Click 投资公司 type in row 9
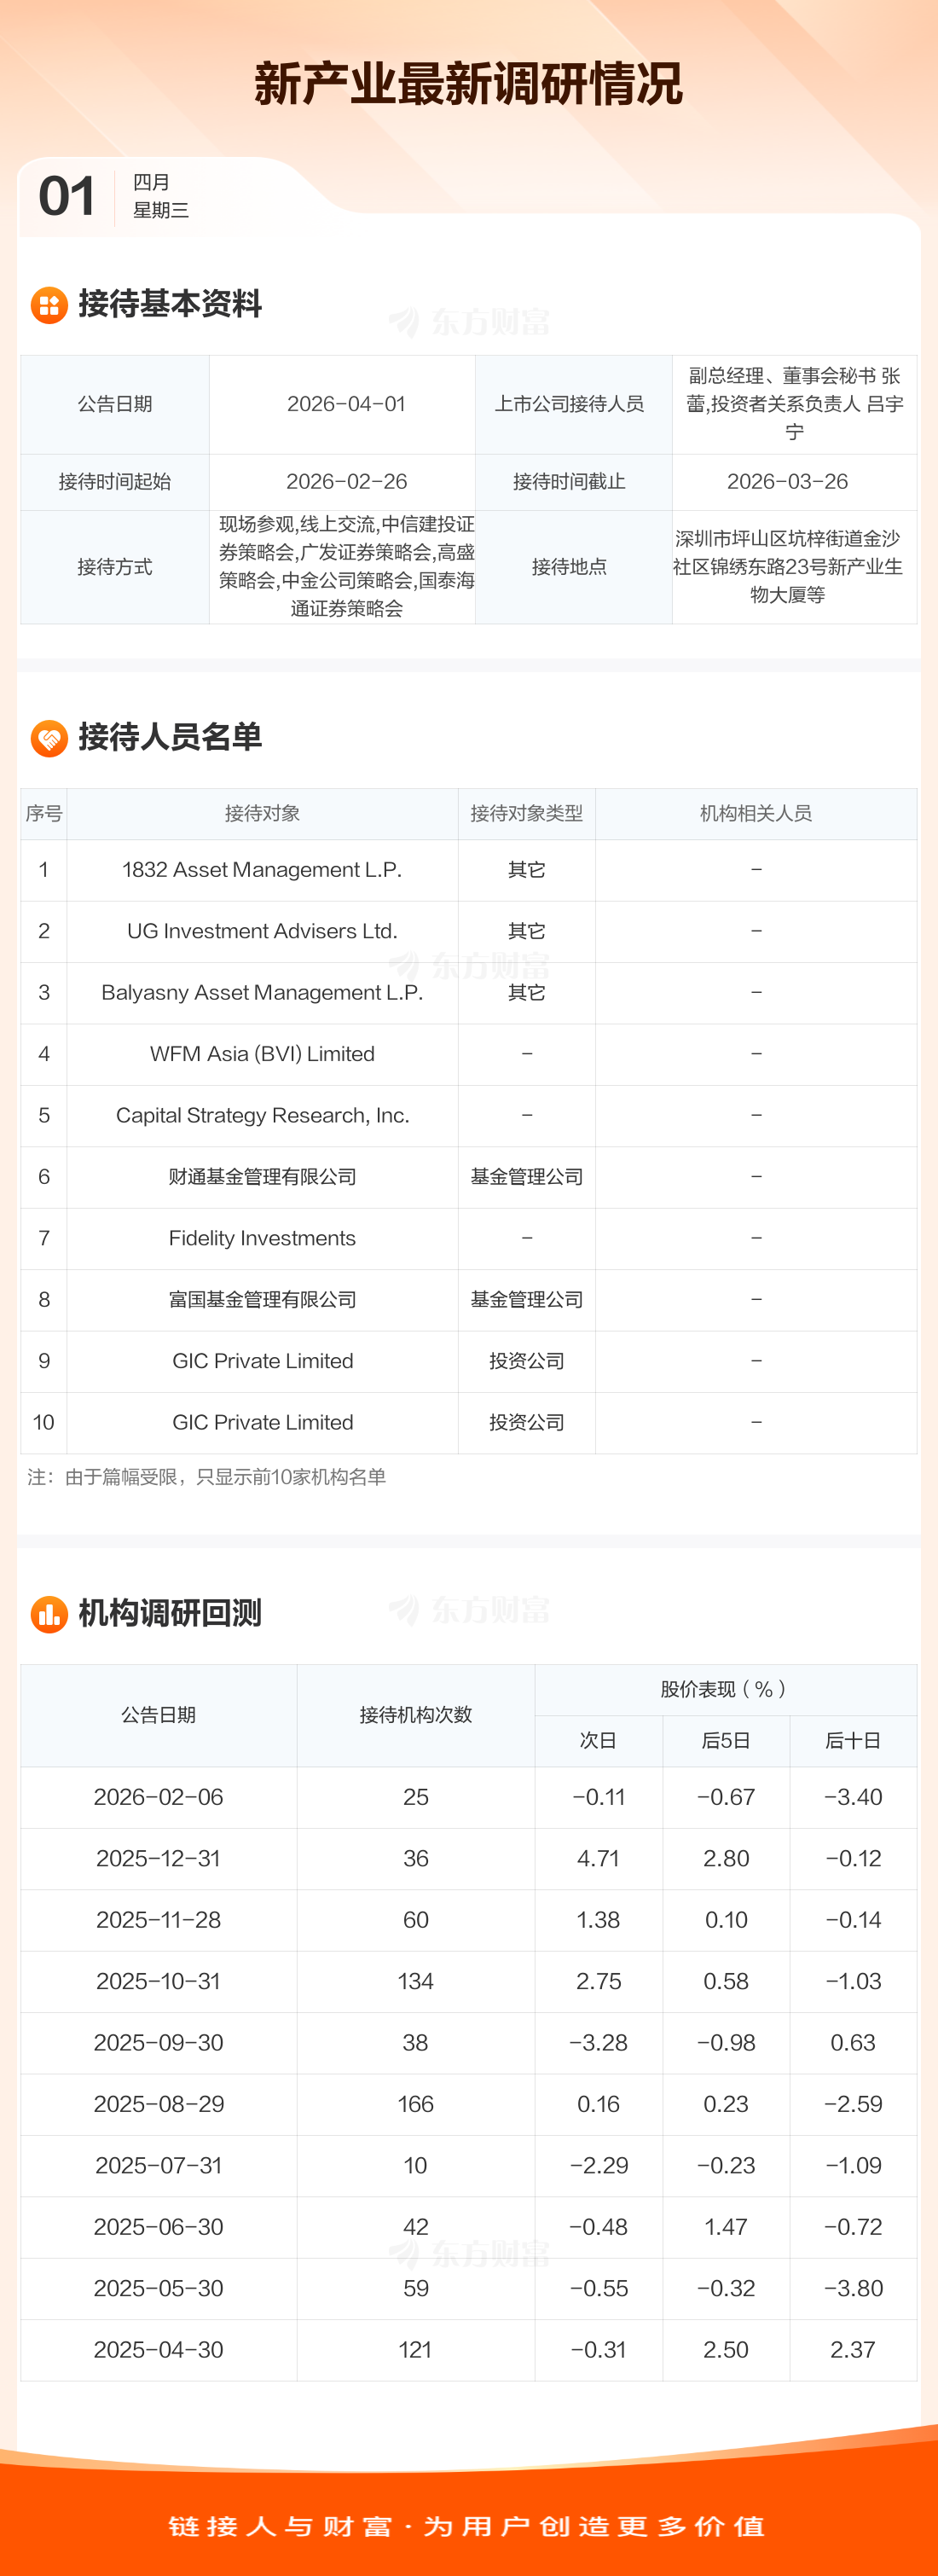 (x=527, y=1361)
